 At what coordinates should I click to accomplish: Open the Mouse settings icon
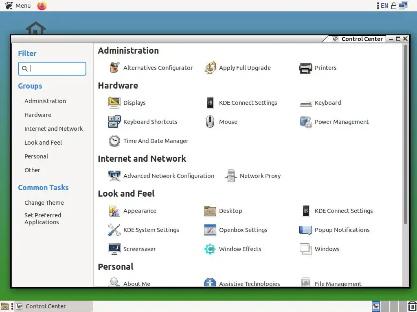[210, 122]
